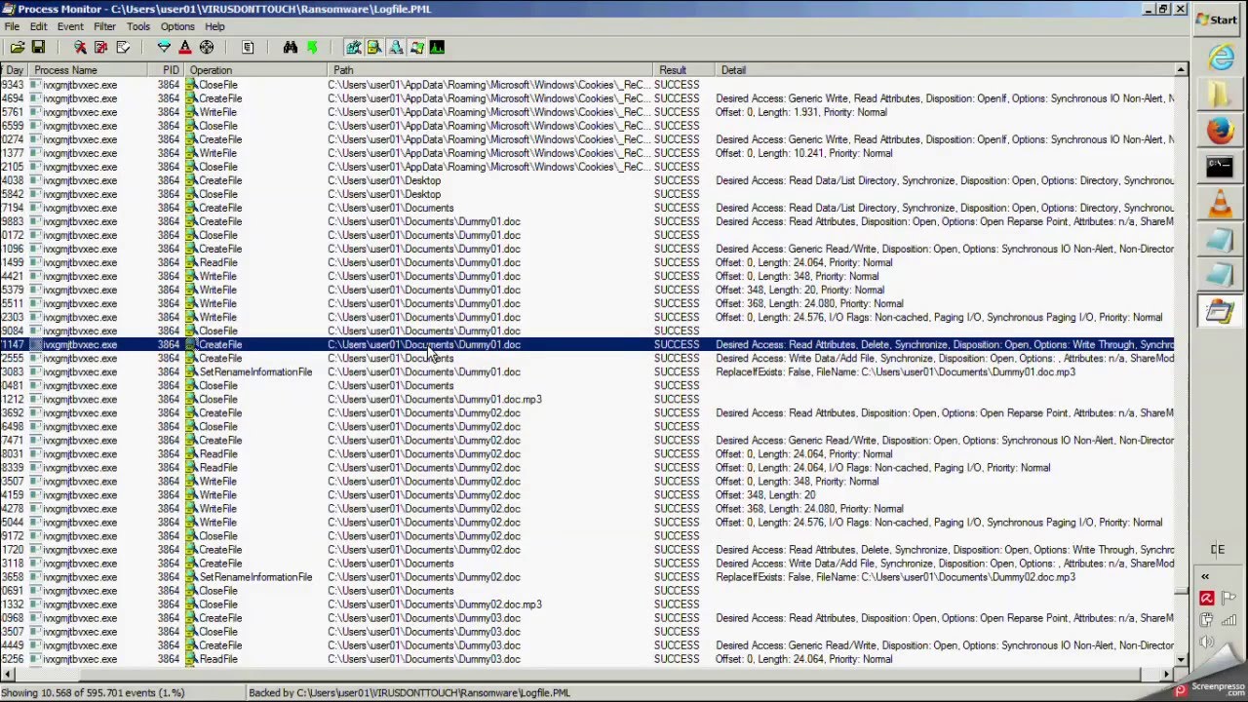Click the Save floppy disk icon
Image resolution: width=1248 pixels, height=702 pixels.
(x=38, y=47)
